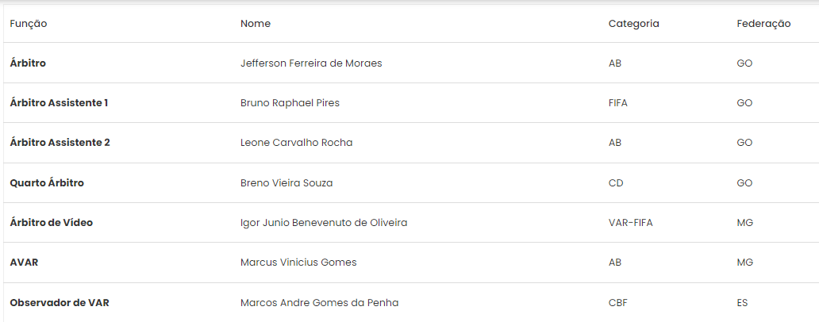Select the Árbitro row label

point(28,63)
